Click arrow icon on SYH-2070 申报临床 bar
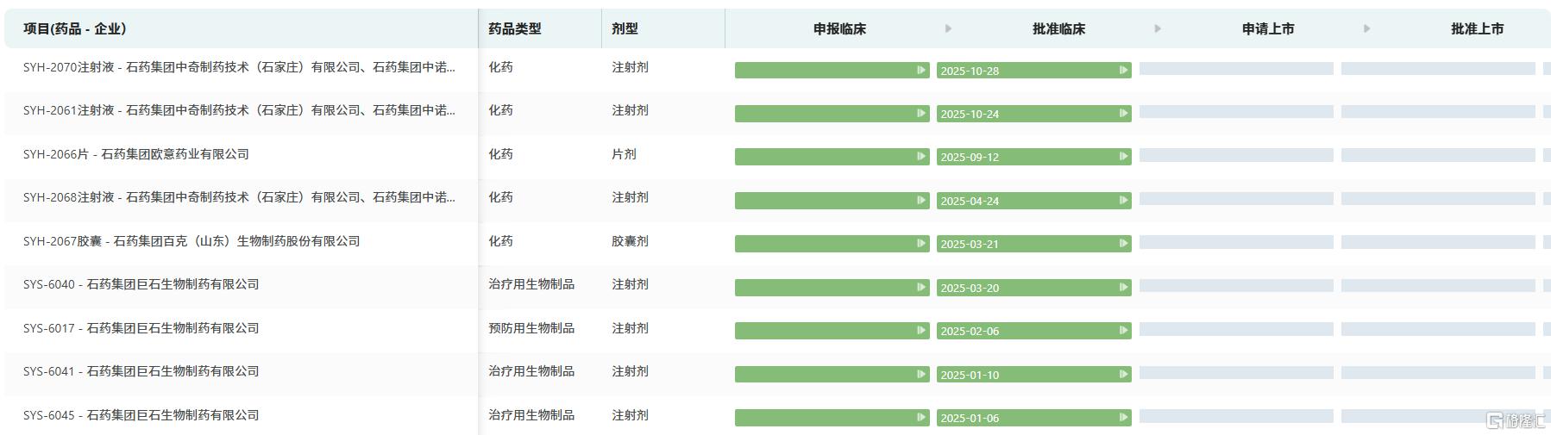Image resolution: width=1551 pixels, height=435 pixels. tap(921, 70)
